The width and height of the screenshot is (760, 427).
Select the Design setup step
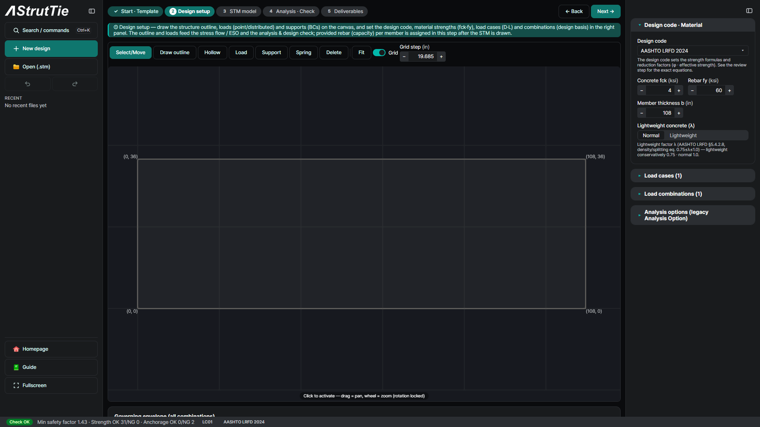click(x=190, y=11)
